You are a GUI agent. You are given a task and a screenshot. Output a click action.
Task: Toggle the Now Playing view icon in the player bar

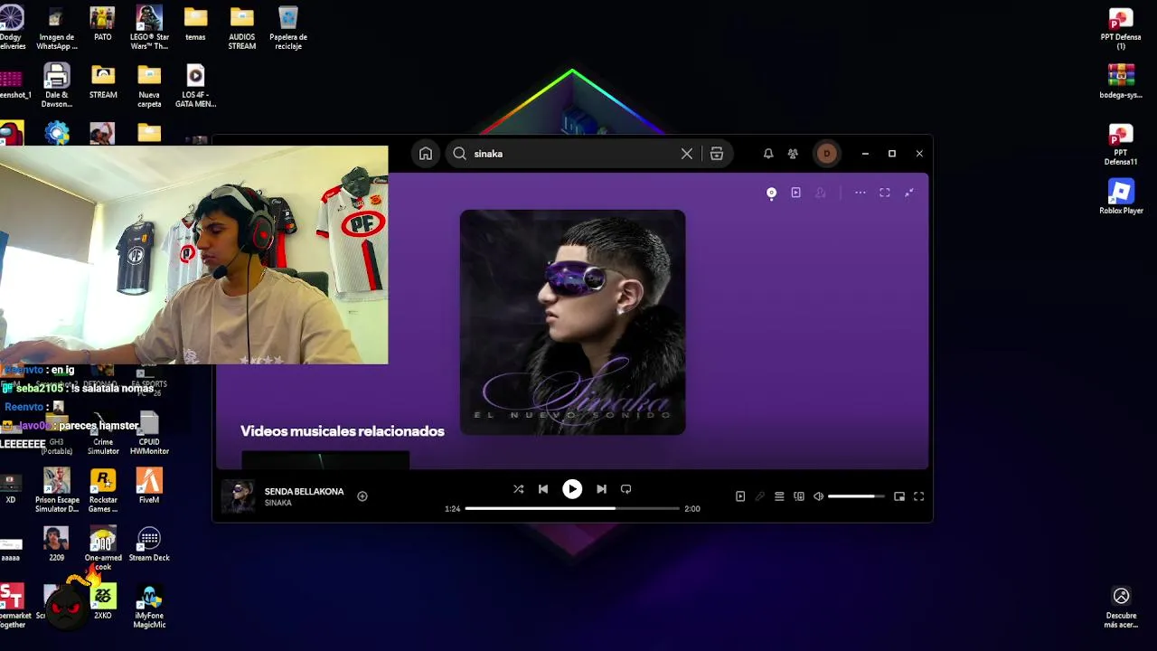pos(740,496)
